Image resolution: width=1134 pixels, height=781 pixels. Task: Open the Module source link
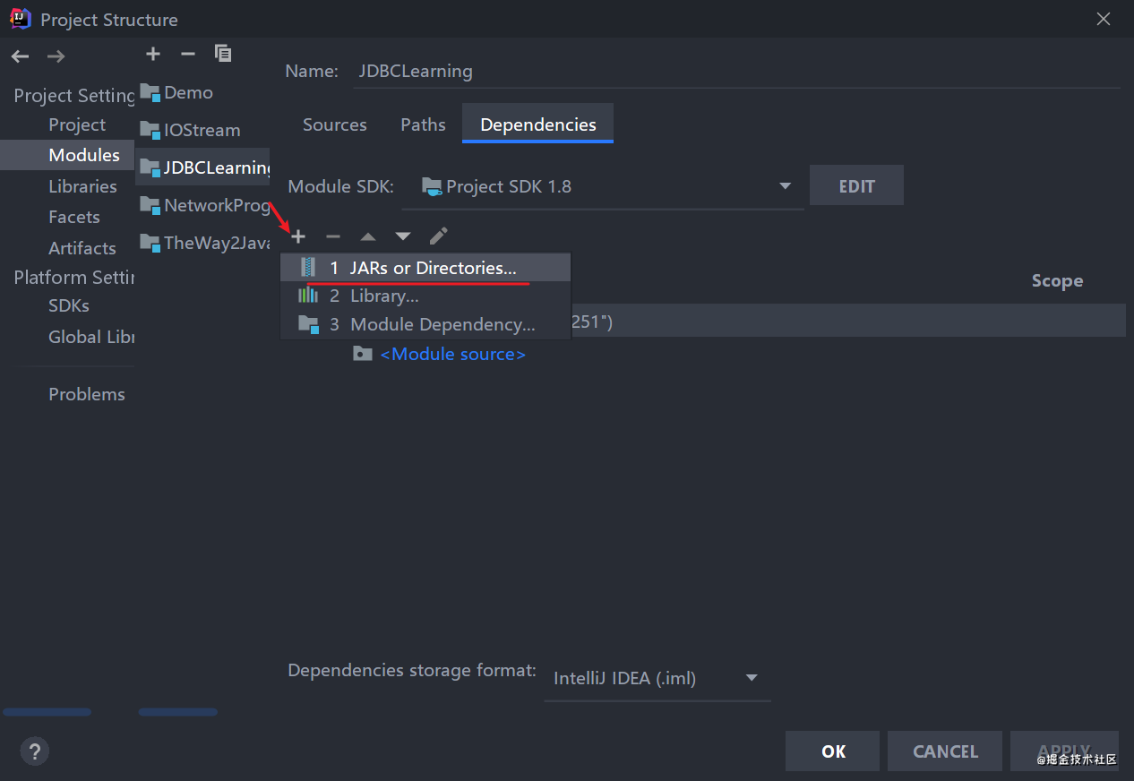click(x=452, y=354)
